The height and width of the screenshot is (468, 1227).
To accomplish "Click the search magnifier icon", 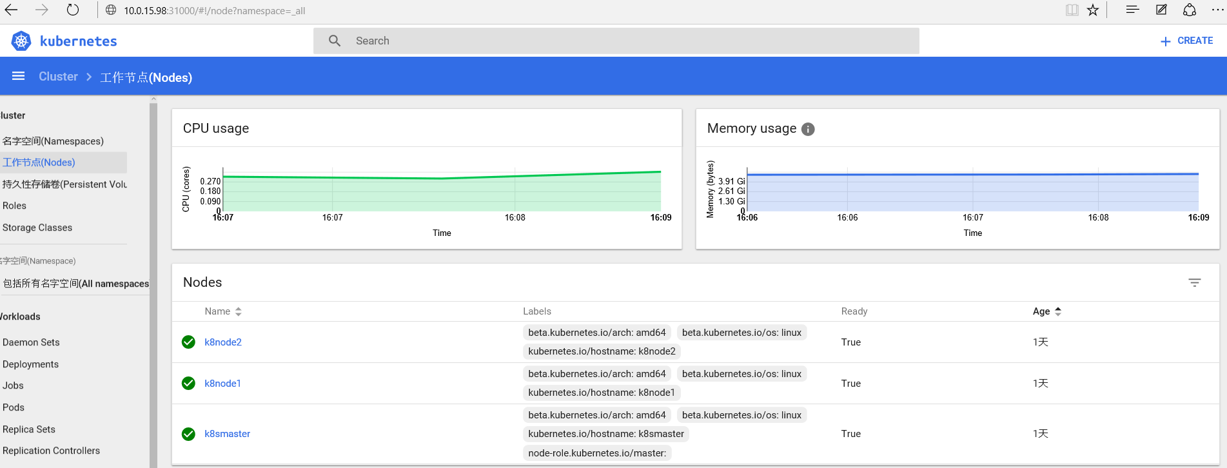I will click(335, 41).
